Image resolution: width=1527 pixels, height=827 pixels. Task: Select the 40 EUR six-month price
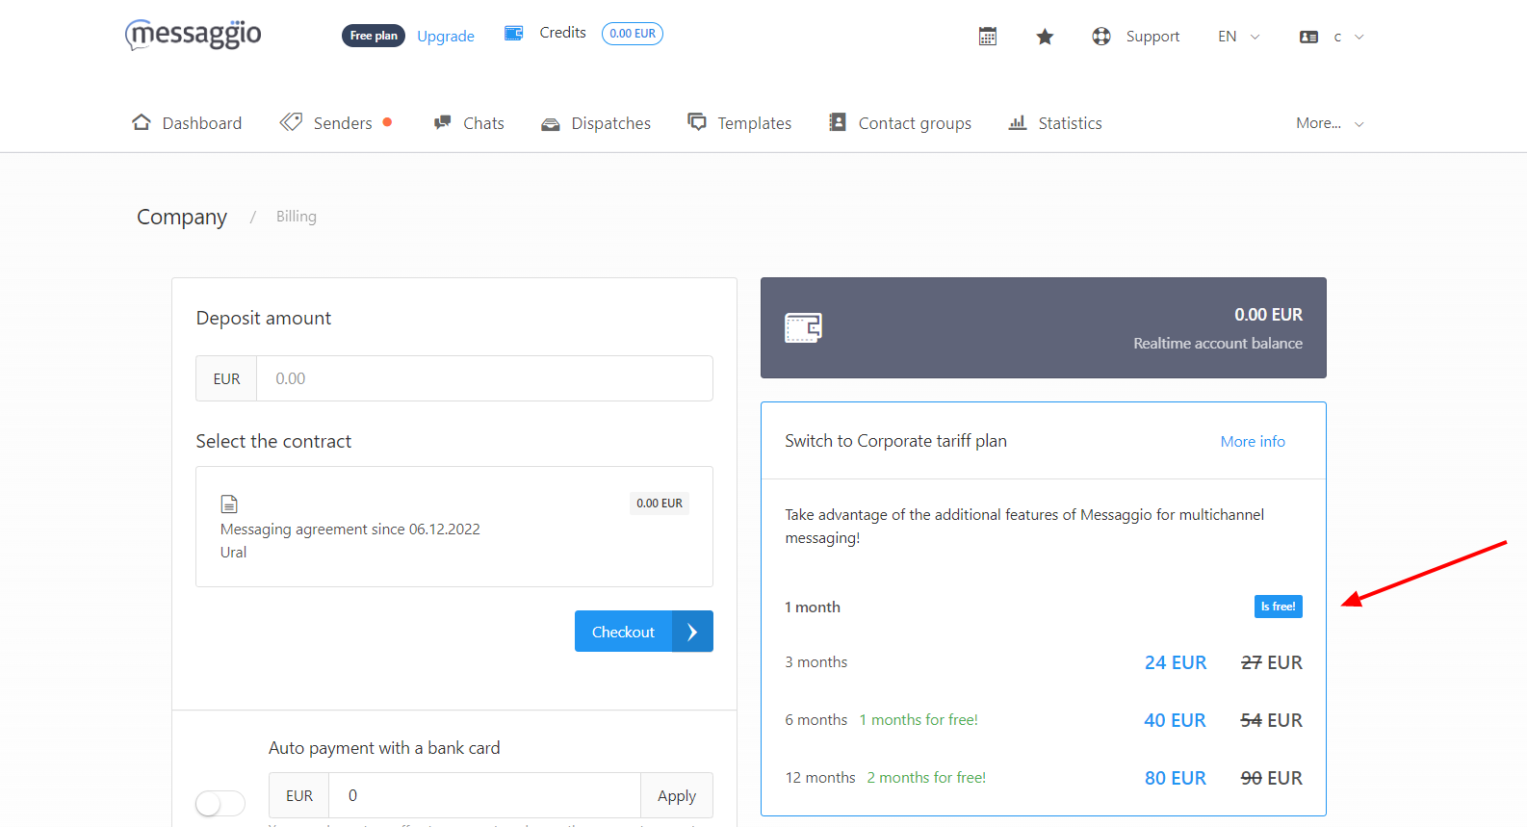1175,720
